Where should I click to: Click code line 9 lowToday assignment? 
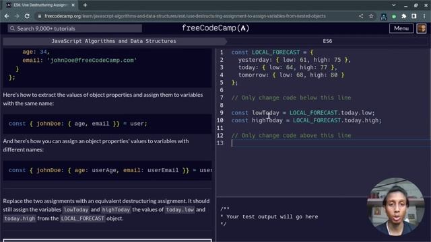click(302, 113)
